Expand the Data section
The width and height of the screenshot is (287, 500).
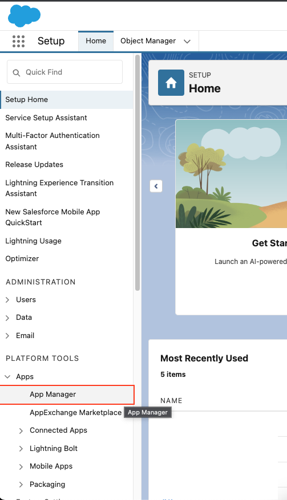(x=7, y=318)
